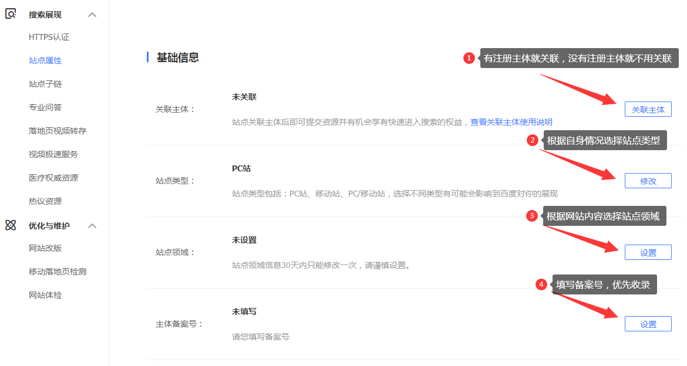Open 网站体检 sidebar entry
The height and width of the screenshot is (366, 687).
click(45, 295)
